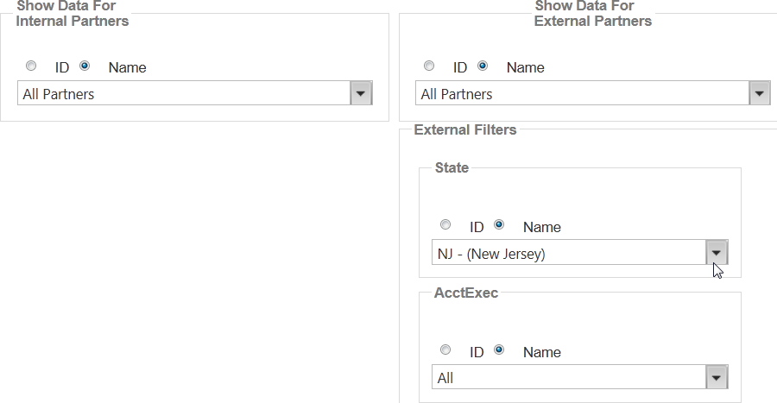
Task: Choose the Name radio button under External Partners
Action: [x=483, y=66]
